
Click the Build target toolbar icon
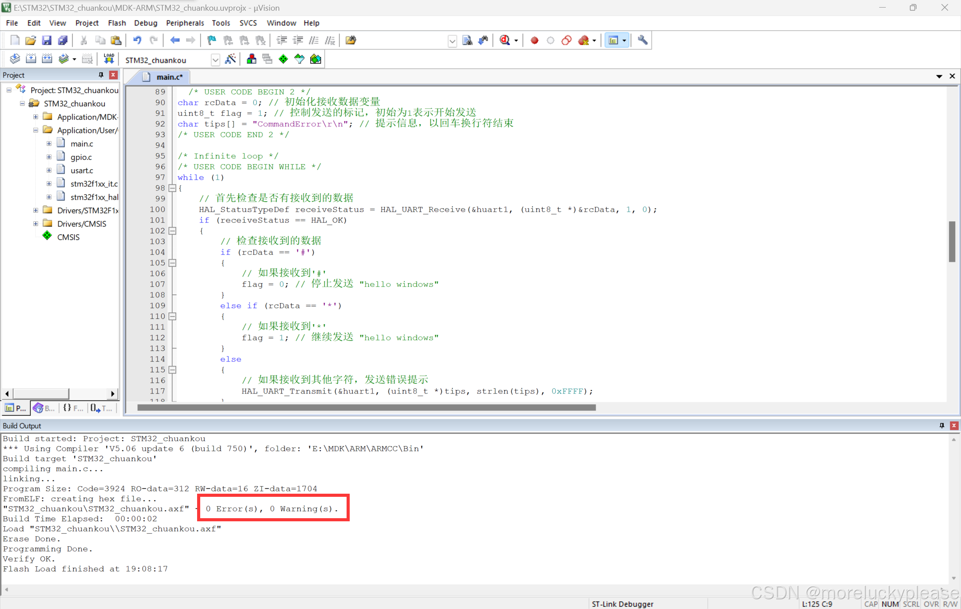tap(31, 59)
